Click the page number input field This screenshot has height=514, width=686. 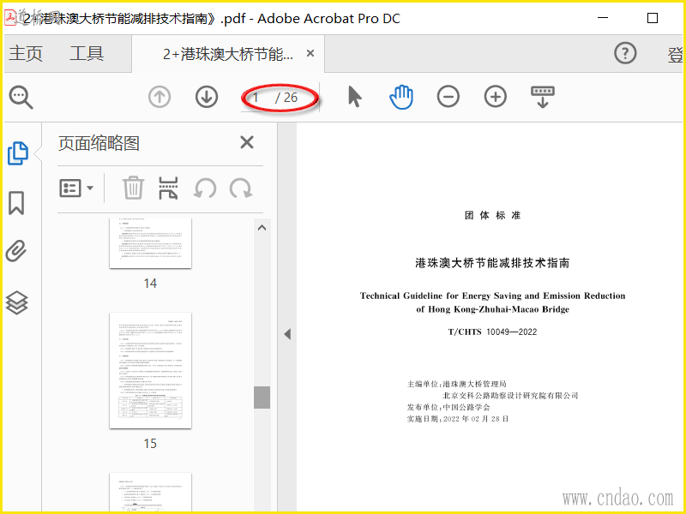(257, 97)
